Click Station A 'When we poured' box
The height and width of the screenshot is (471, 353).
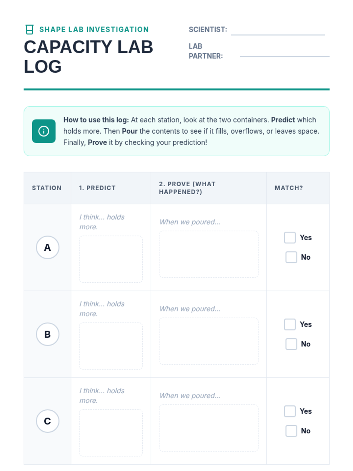click(x=209, y=254)
